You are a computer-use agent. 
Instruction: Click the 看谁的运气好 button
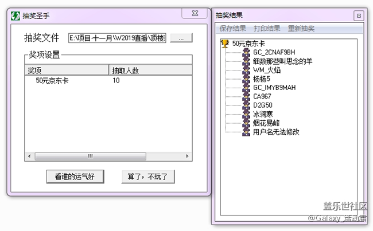click(x=75, y=177)
